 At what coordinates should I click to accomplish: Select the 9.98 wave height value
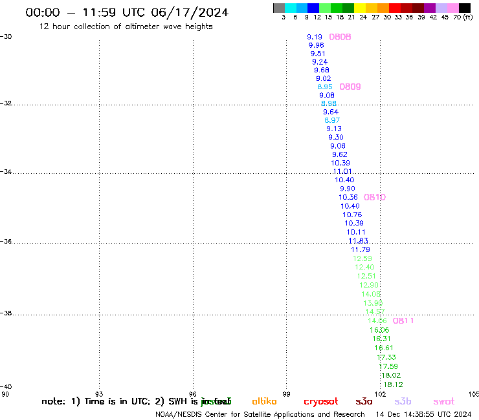[316, 45]
